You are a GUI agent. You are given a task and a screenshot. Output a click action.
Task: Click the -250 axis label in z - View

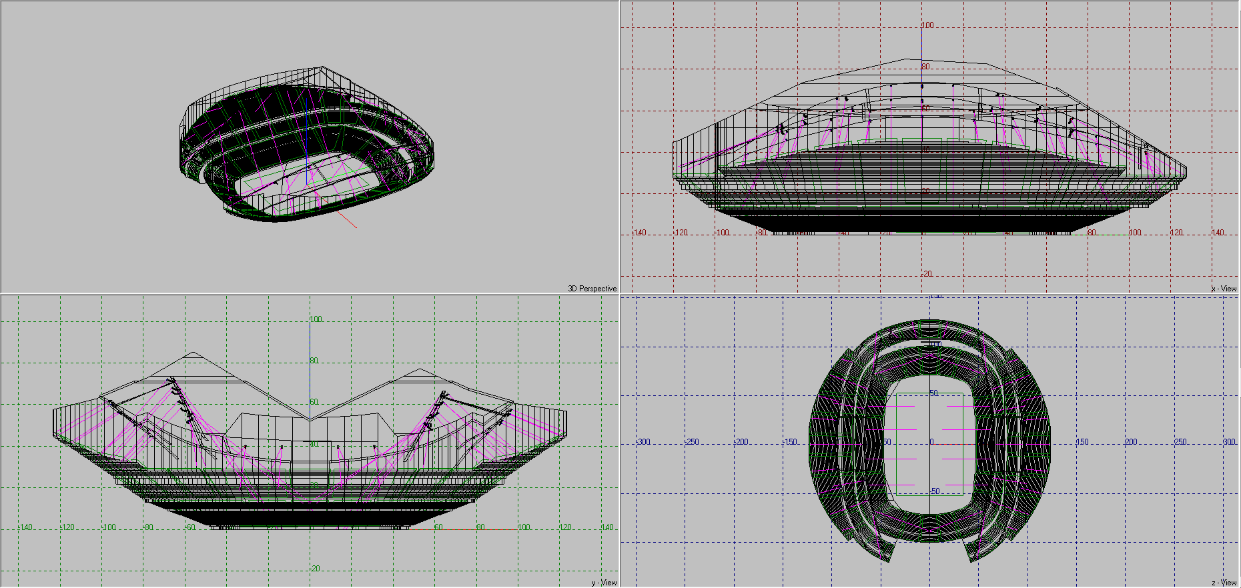pos(692,442)
